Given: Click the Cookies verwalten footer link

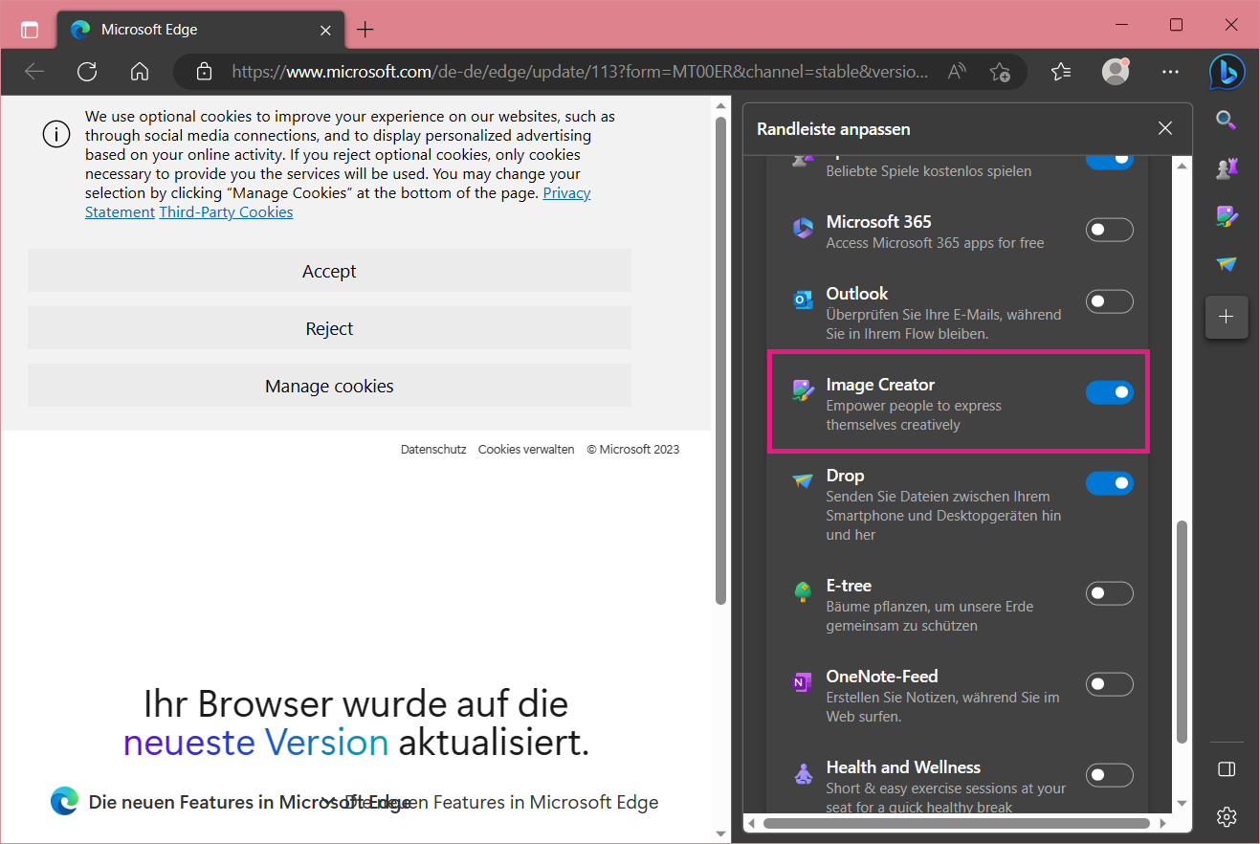Looking at the screenshot, I should coord(526,449).
